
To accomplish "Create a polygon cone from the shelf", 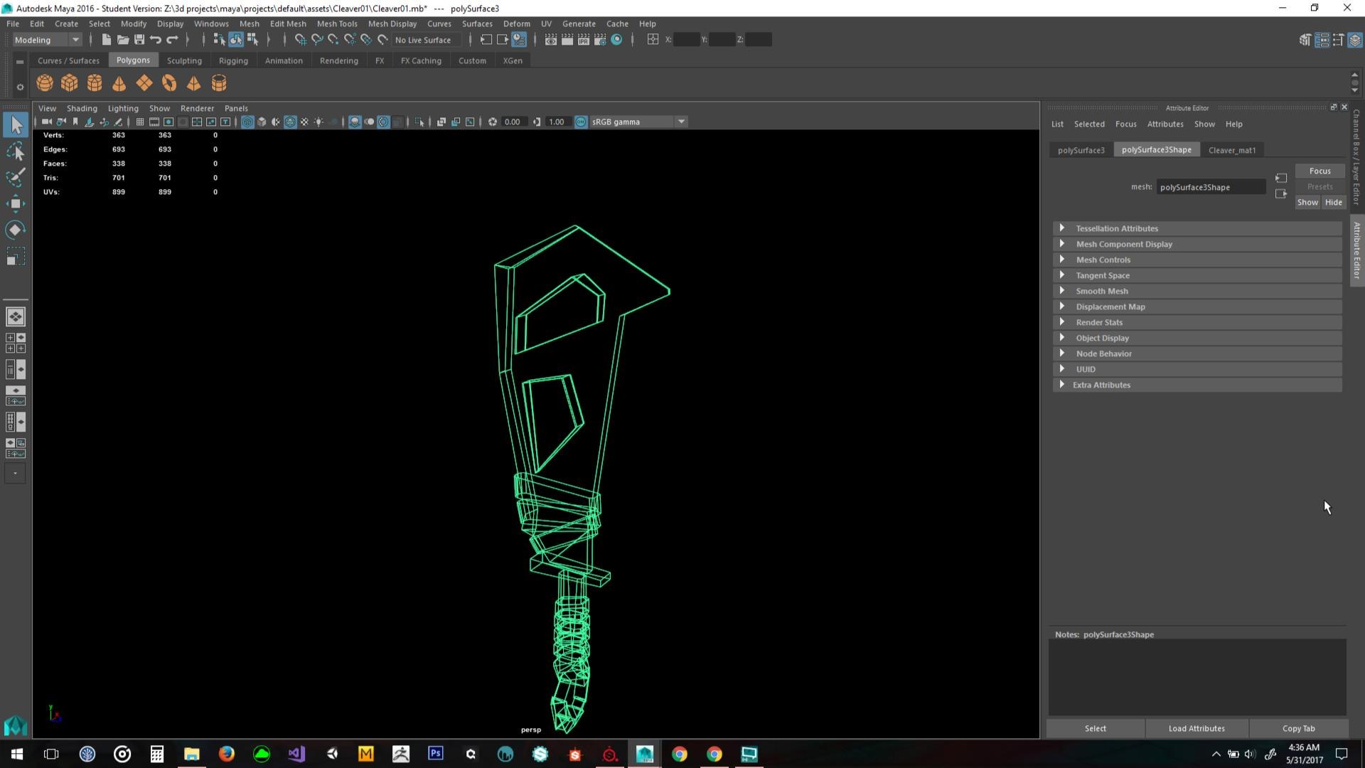I will point(119,83).
